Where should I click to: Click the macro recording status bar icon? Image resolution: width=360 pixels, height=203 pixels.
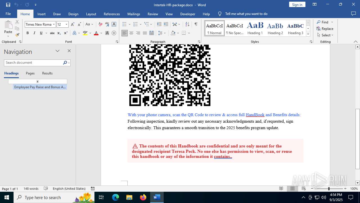(93, 189)
